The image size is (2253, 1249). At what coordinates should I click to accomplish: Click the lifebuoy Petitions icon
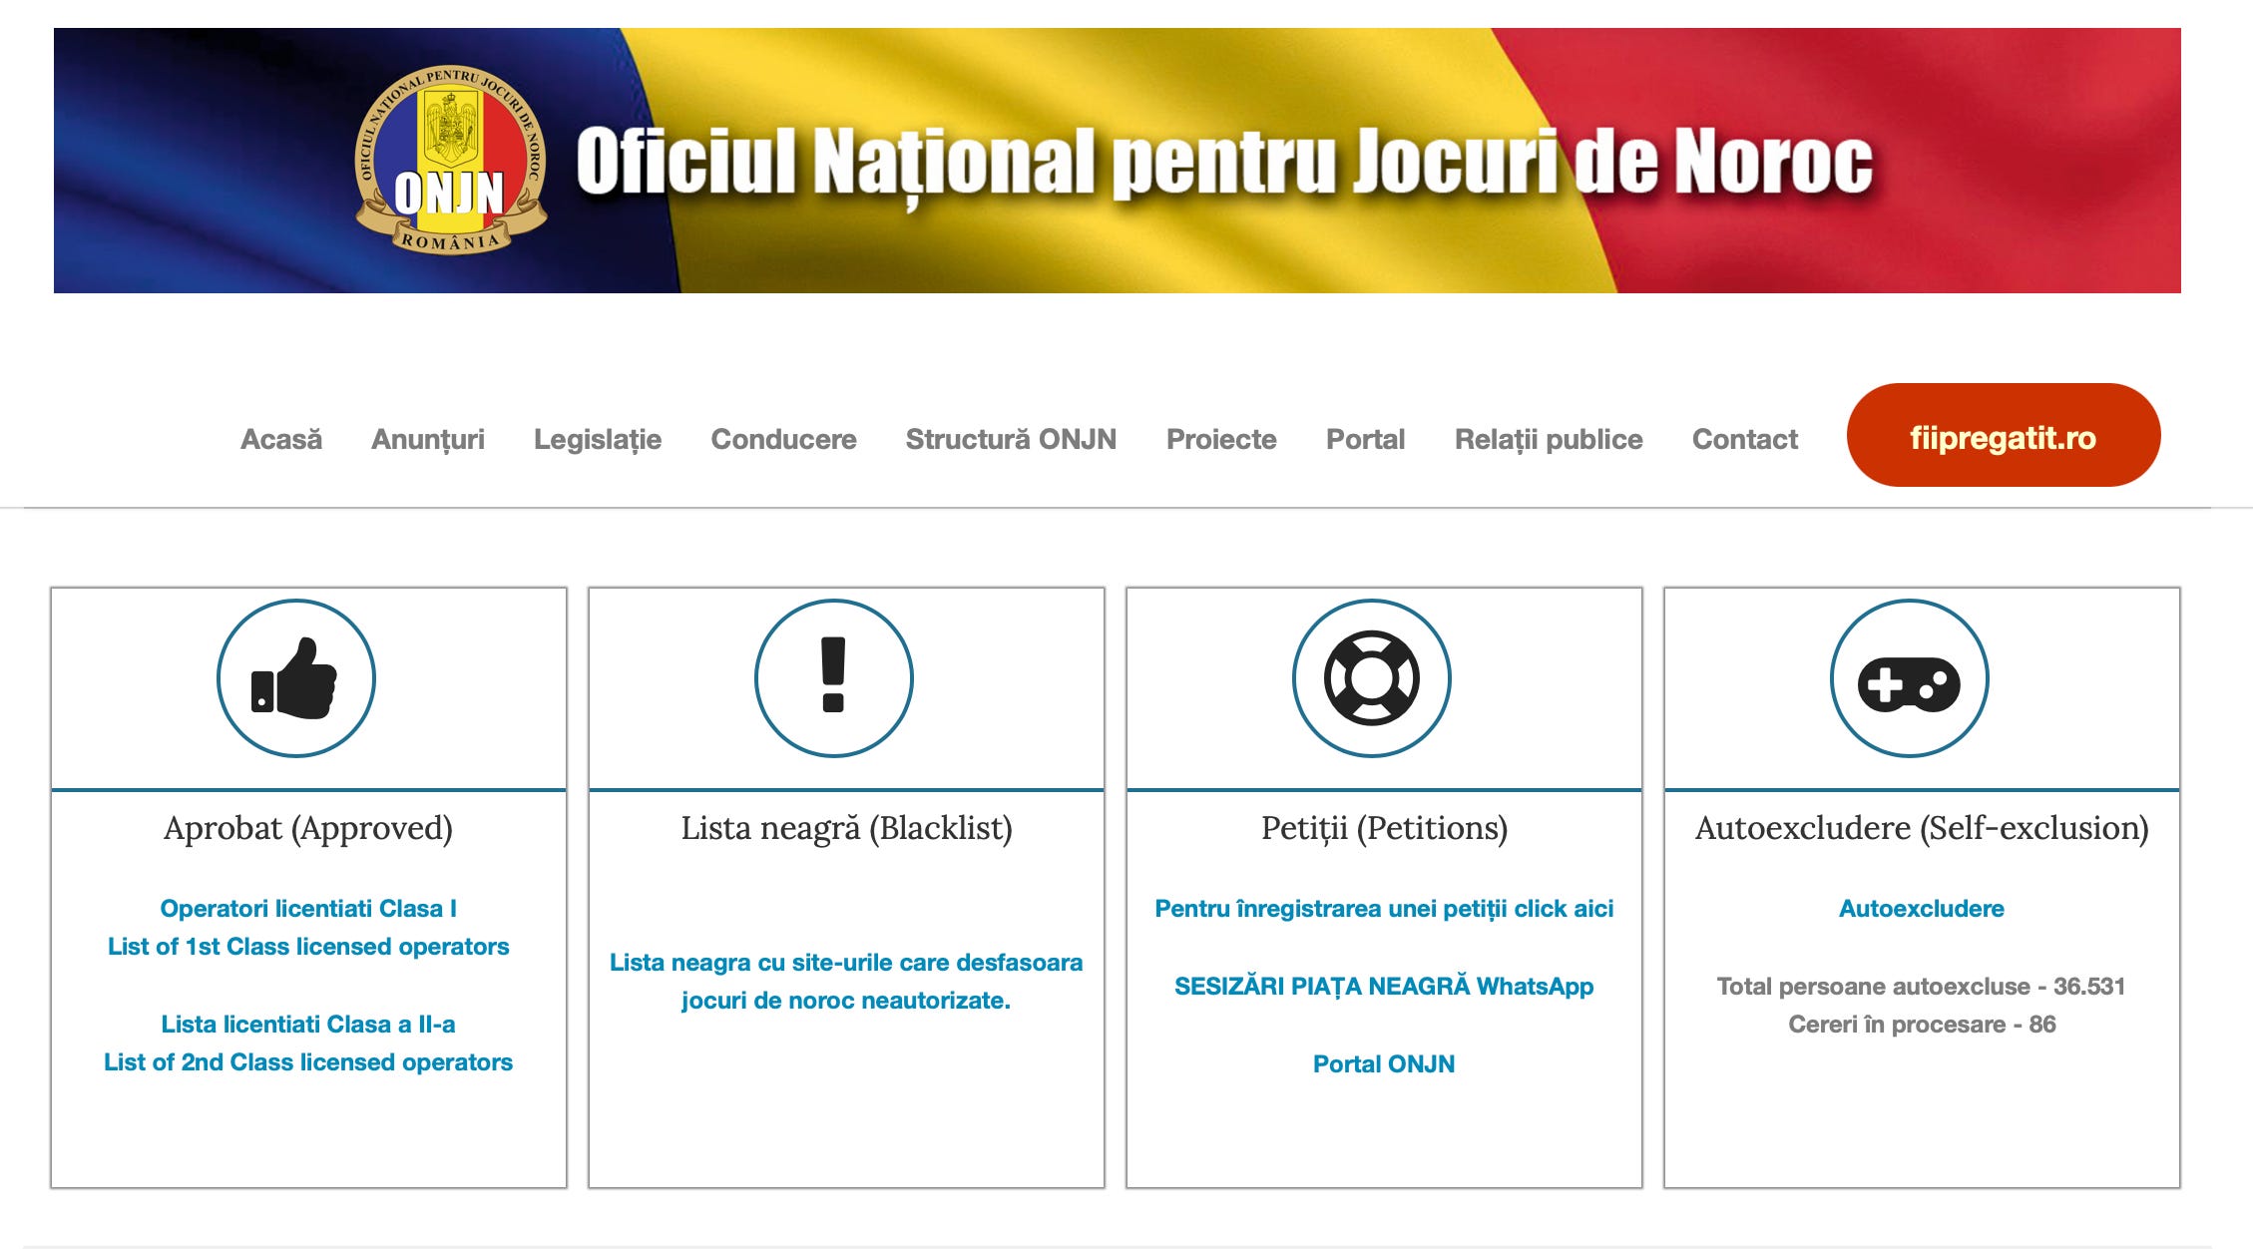(x=1371, y=678)
